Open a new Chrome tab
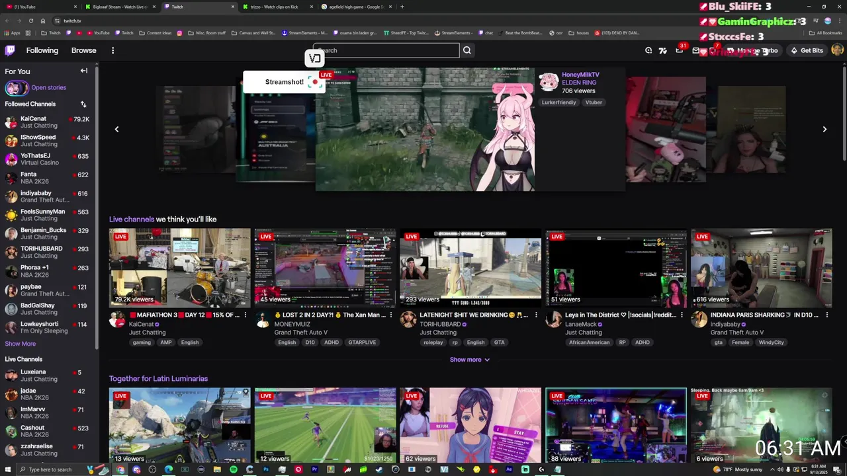The height and width of the screenshot is (476, 847). coord(402,7)
